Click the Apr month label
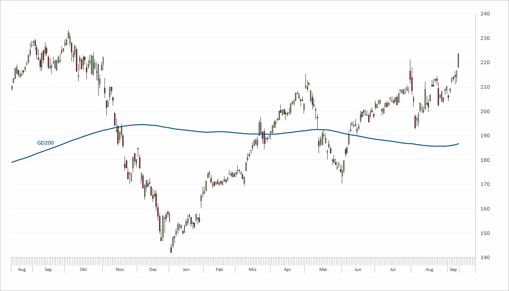 point(287,270)
